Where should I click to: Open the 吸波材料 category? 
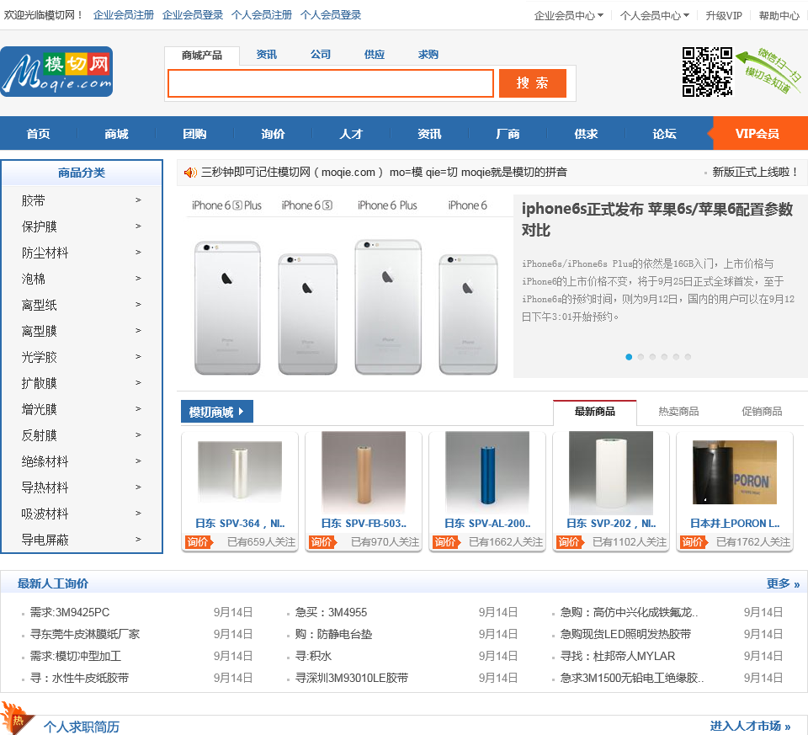click(45, 514)
